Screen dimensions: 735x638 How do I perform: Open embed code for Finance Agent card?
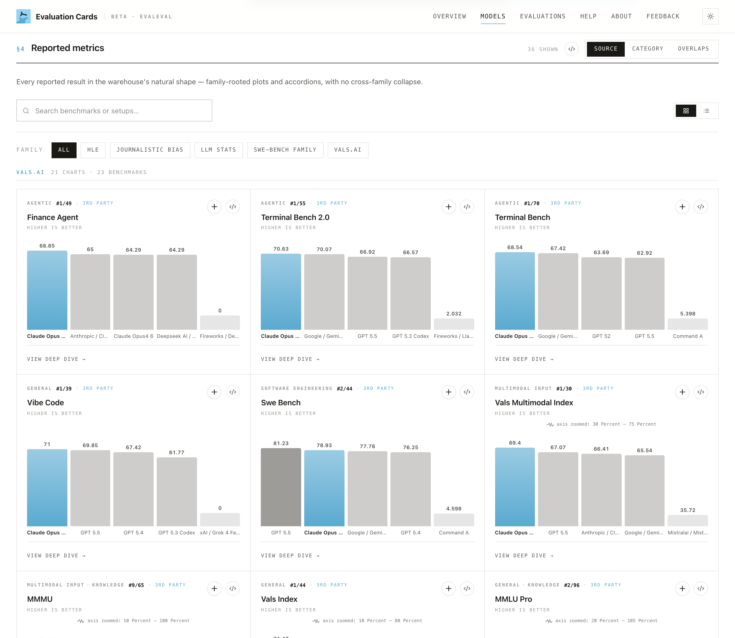(233, 207)
